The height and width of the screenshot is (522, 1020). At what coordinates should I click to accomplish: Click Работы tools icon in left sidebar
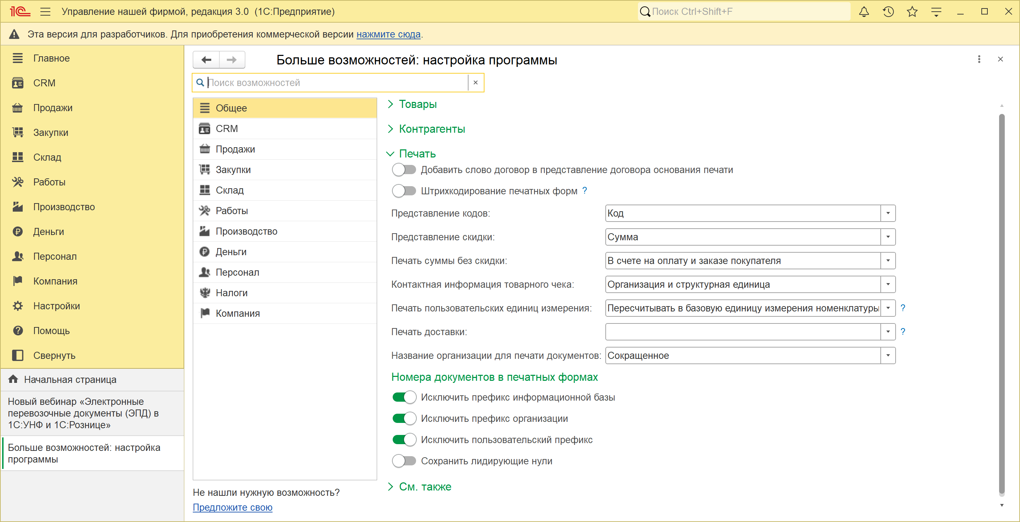click(17, 182)
